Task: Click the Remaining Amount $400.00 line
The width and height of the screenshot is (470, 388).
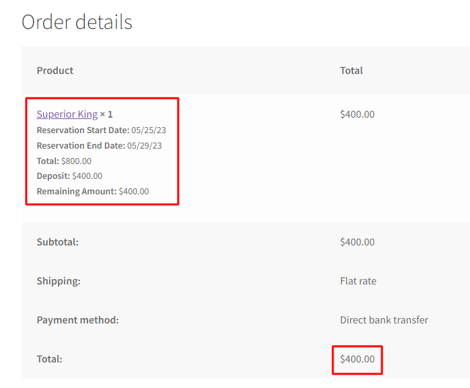Action: [93, 191]
